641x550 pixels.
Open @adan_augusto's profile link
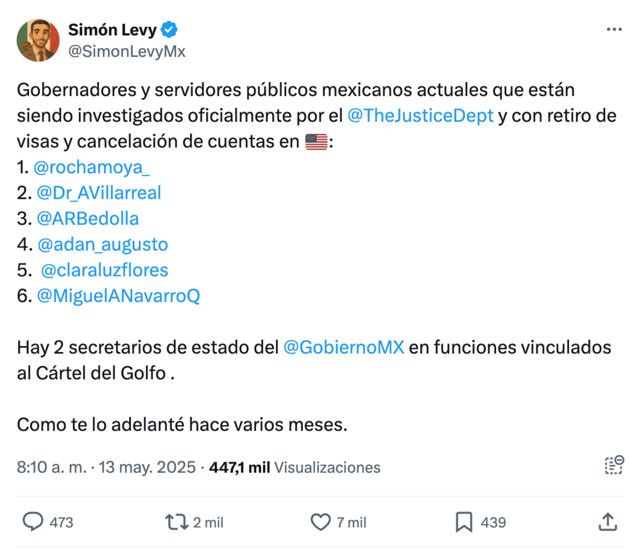tap(102, 244)
